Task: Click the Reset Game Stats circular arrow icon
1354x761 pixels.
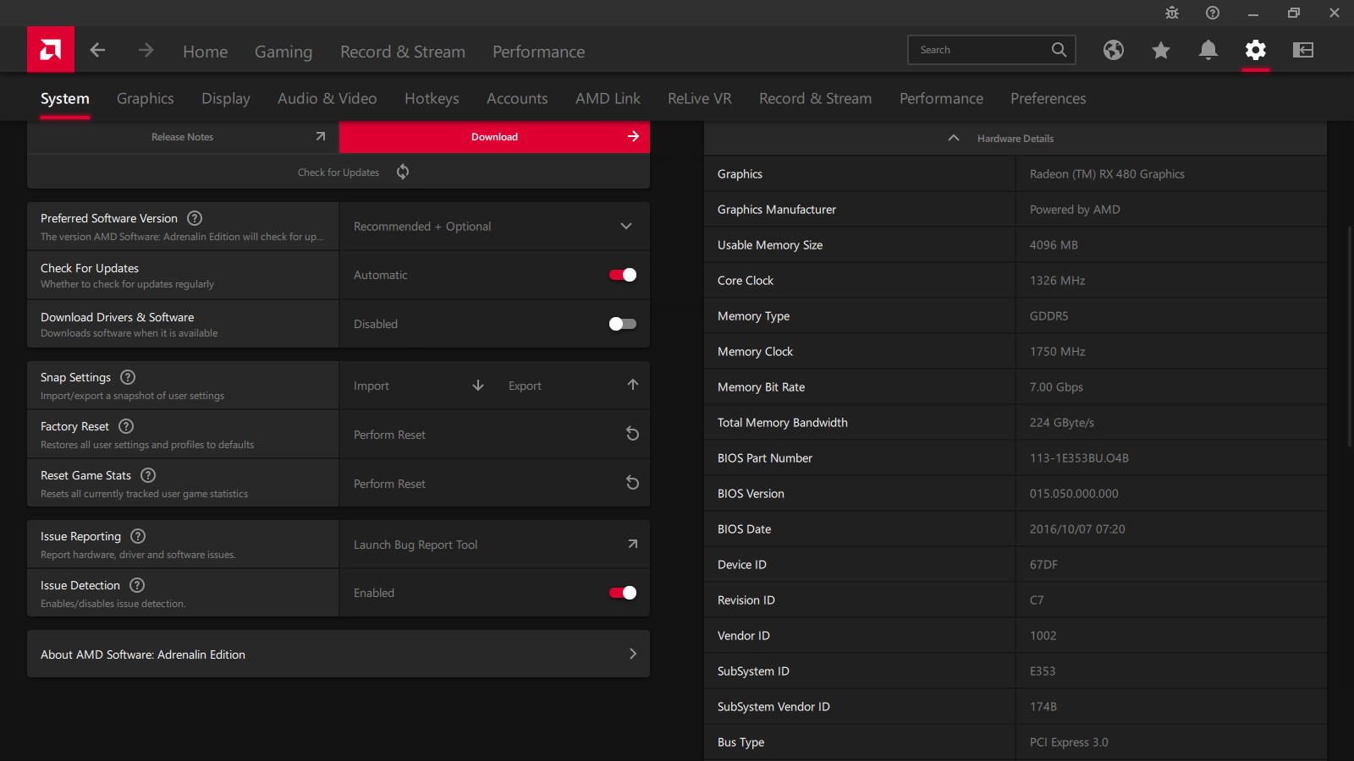Action: click(x=632, y=483)
